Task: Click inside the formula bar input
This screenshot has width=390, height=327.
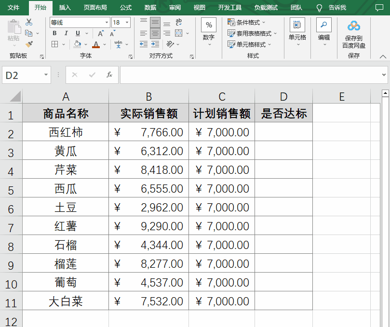Action: pos(250,75)
